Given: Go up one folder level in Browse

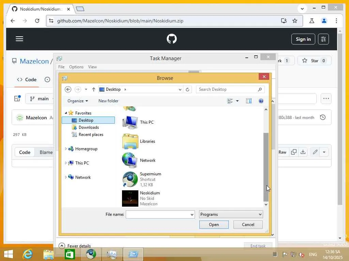Looking at the screenshot, I should [x=93, y=89].
